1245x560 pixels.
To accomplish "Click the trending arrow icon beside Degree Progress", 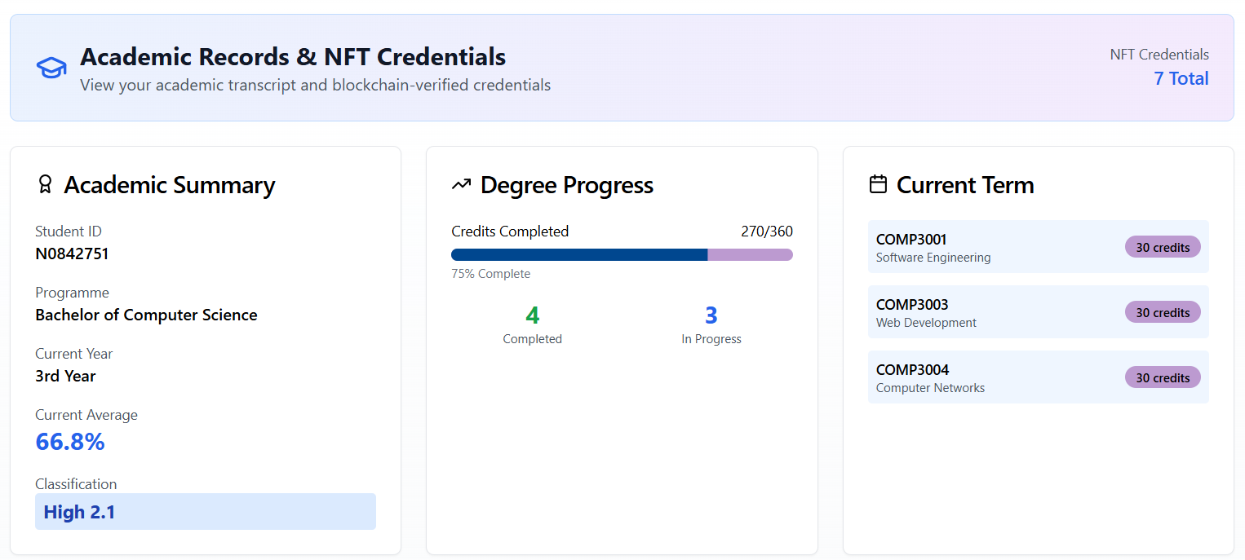I will click(x=461, y=185).
